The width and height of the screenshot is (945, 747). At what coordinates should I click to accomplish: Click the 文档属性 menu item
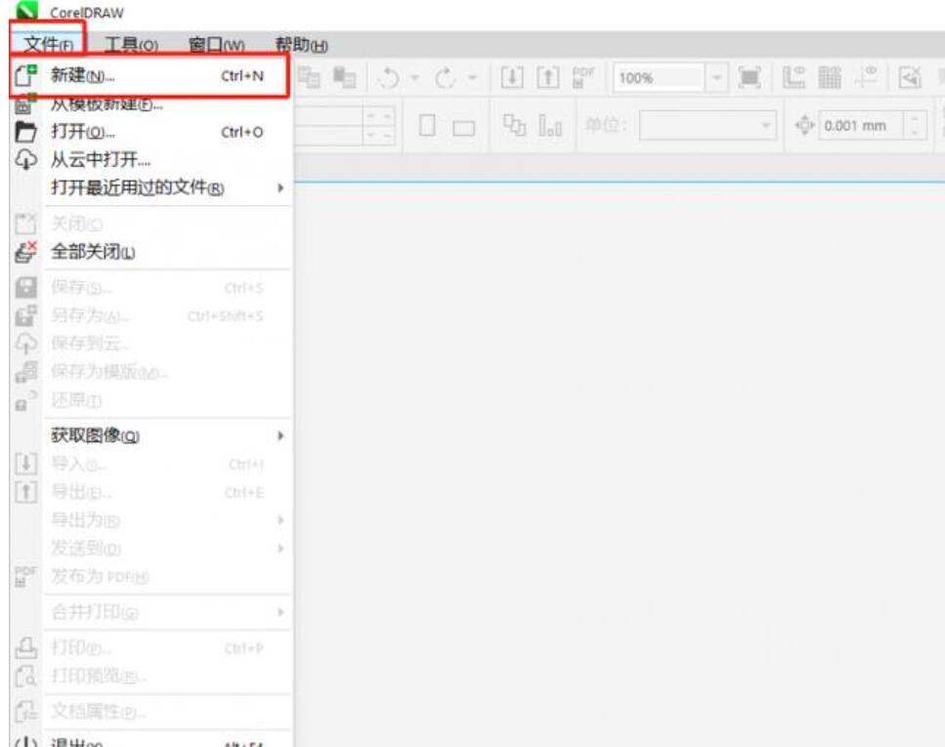point(150,712)
